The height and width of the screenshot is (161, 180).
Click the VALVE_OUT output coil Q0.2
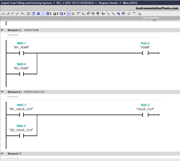tap(145, 115)
